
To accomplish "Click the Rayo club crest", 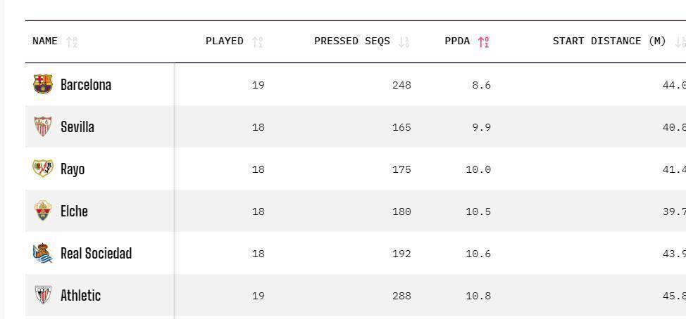I will click(43, 169).
